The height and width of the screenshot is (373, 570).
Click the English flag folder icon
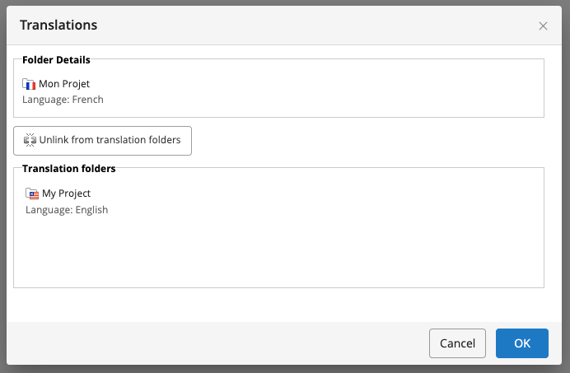(32, 193)
